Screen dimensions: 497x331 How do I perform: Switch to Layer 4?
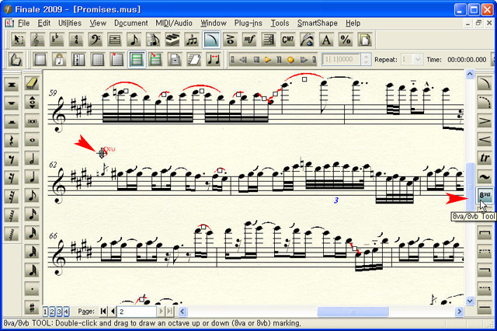66,312
